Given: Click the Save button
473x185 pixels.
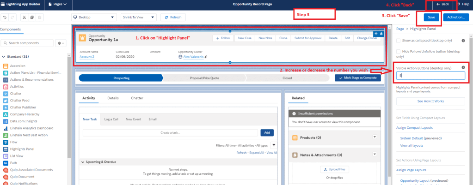Looking at the screenshot, I should (x=431, y=17).
